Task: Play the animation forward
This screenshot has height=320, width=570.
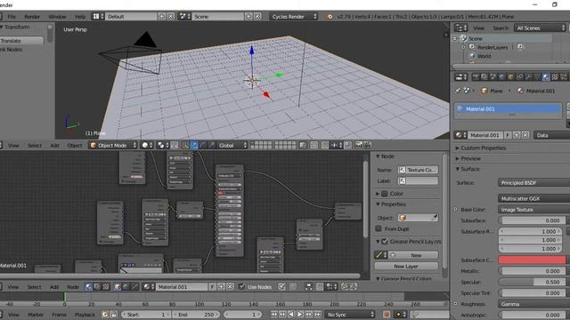Action: click(x=300, y=315)
